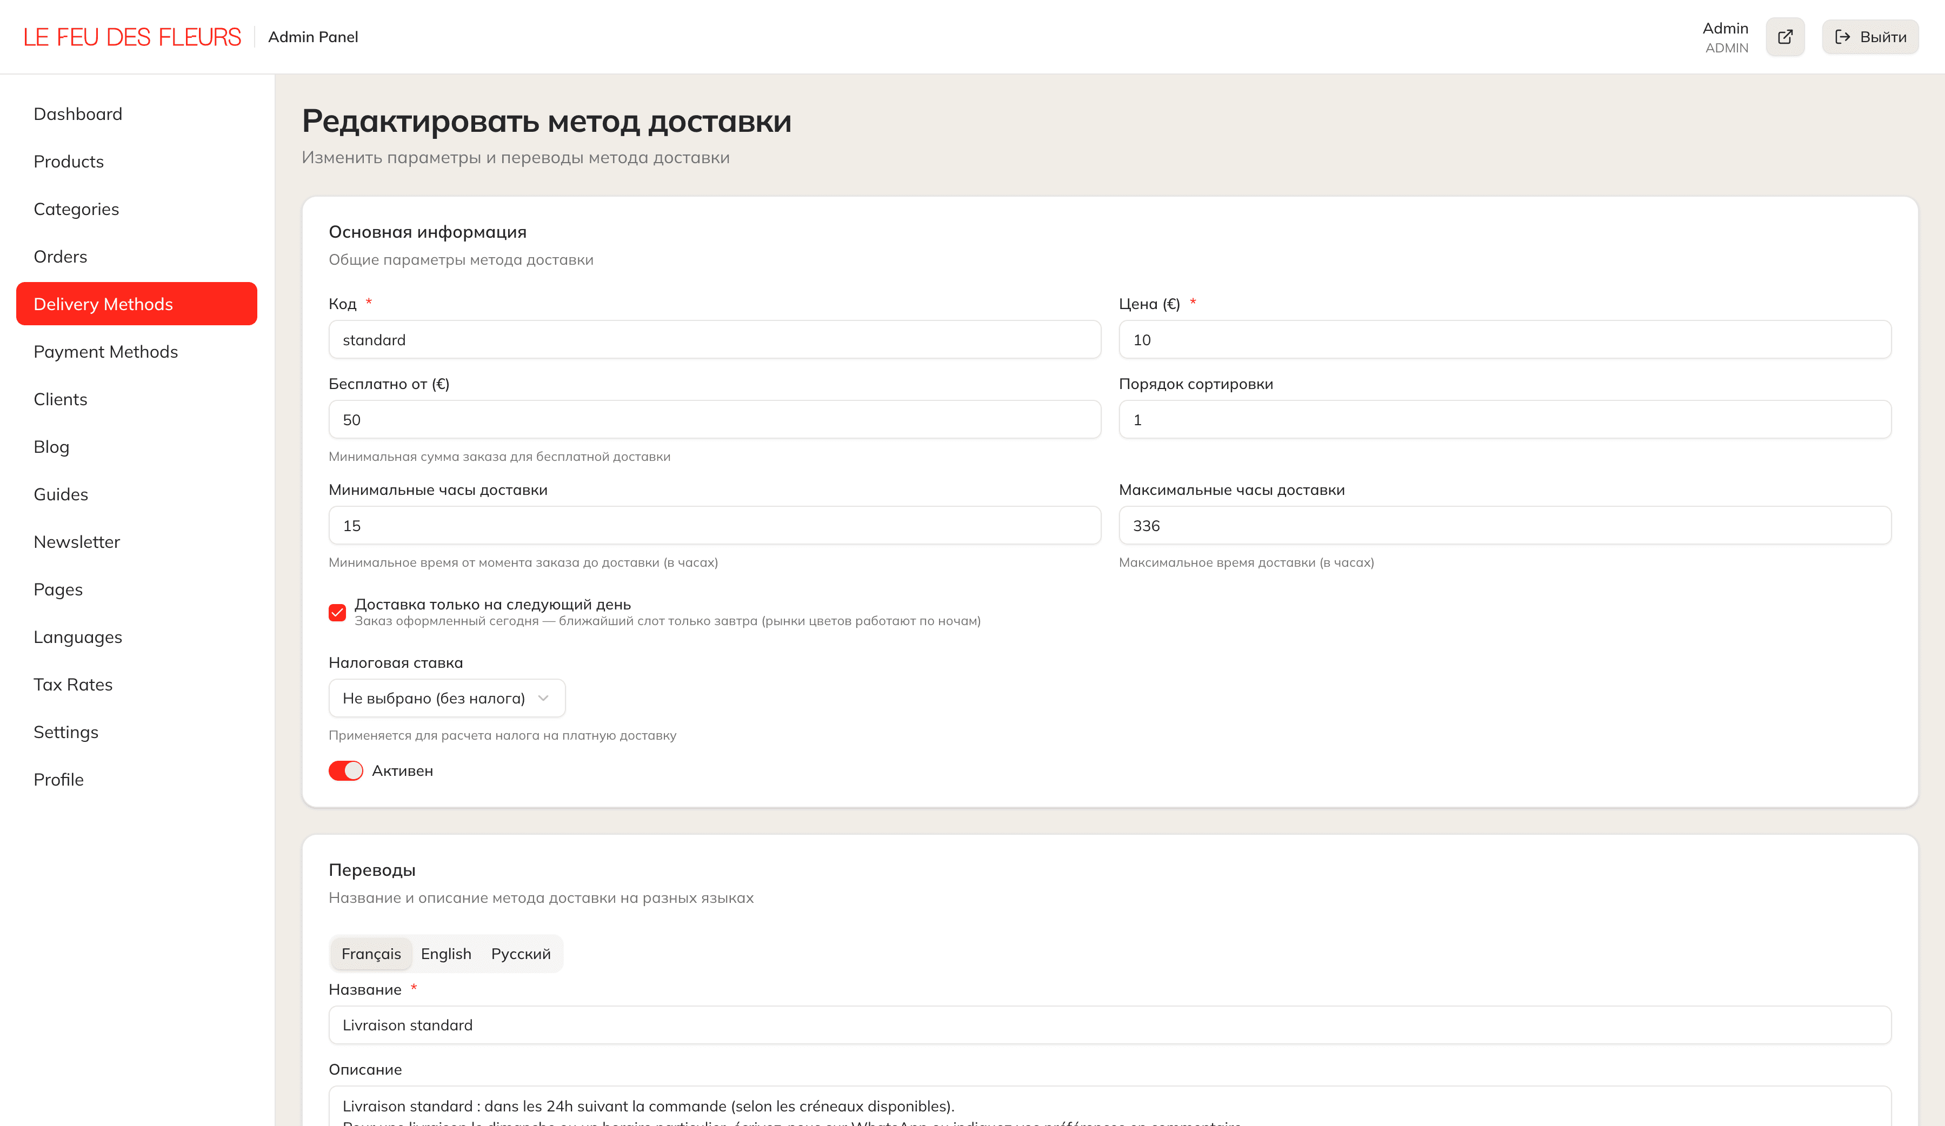Select the Русский translation tab
This screenshot has height=1126, width=1945.
click(521, 953)
